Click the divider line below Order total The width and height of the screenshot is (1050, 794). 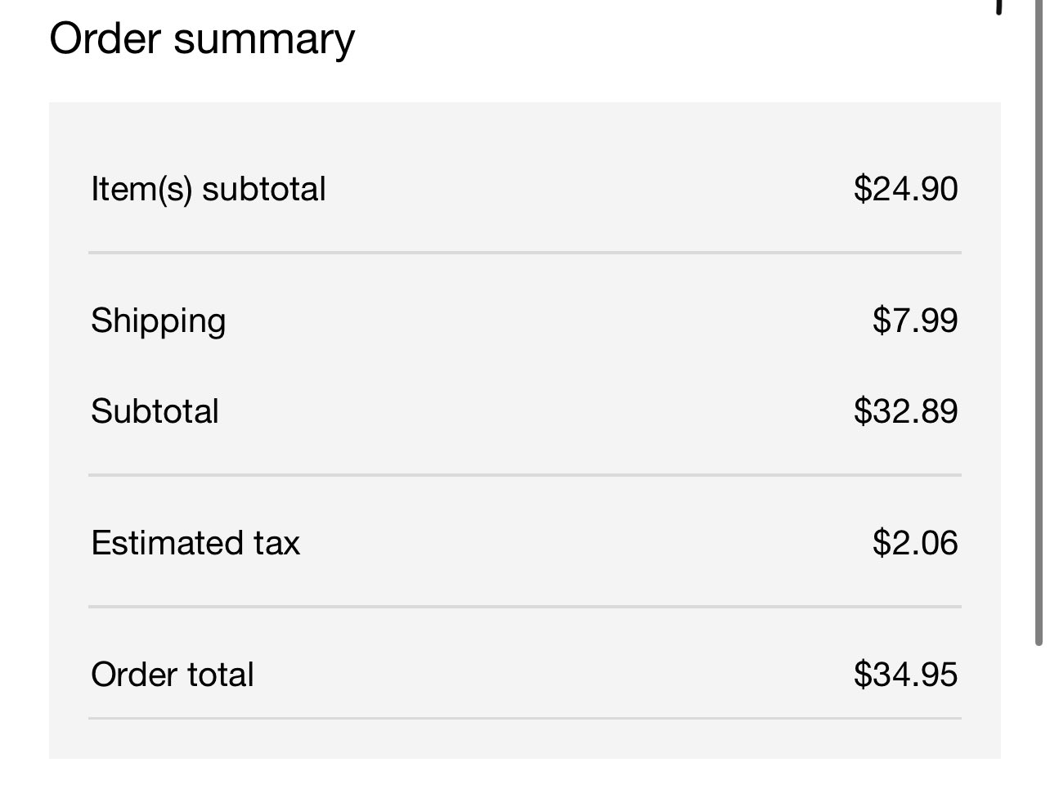point(525,719)
